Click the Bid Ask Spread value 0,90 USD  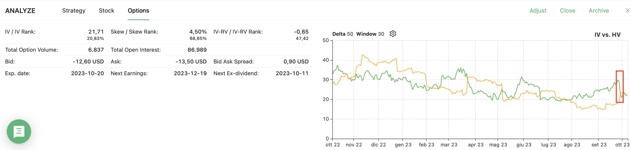point(296,61)
